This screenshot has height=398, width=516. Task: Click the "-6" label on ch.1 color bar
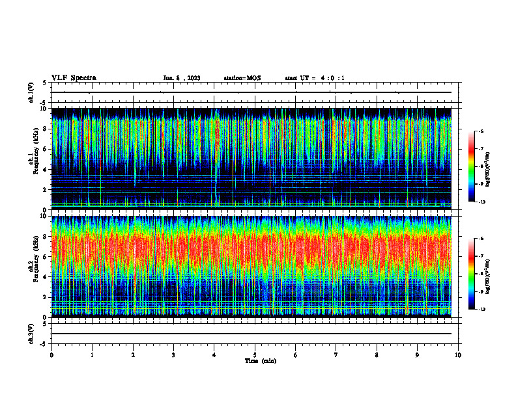click(481, 131)
